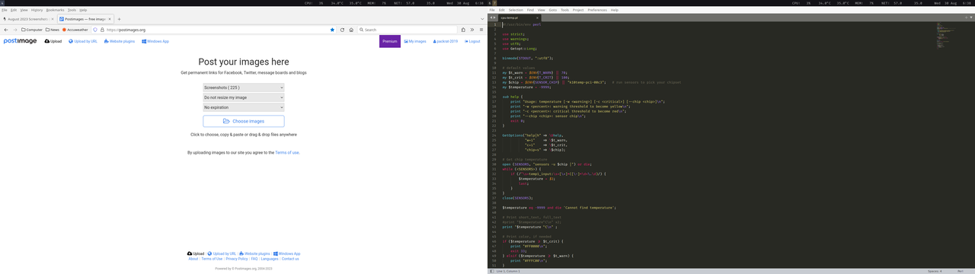Screen dimensions: 975x274
Task: Go to previous tab arrow in Sublime
Action: [491, 18]
